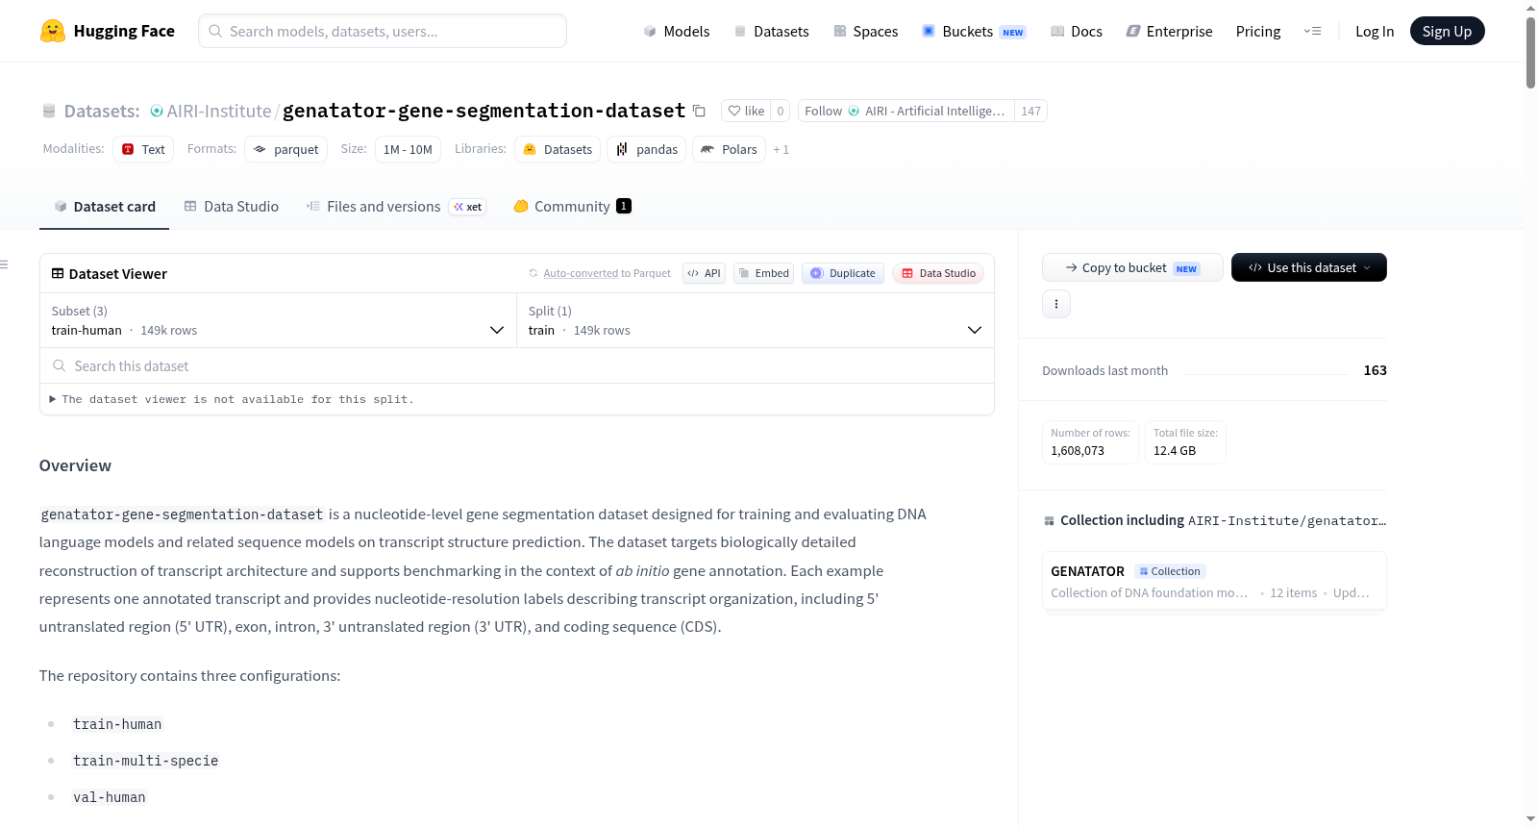Image resolution: width=1538 pixels, height=828 pixels.
Task: Open the Split train dropdown
Action: click(756, 320)
